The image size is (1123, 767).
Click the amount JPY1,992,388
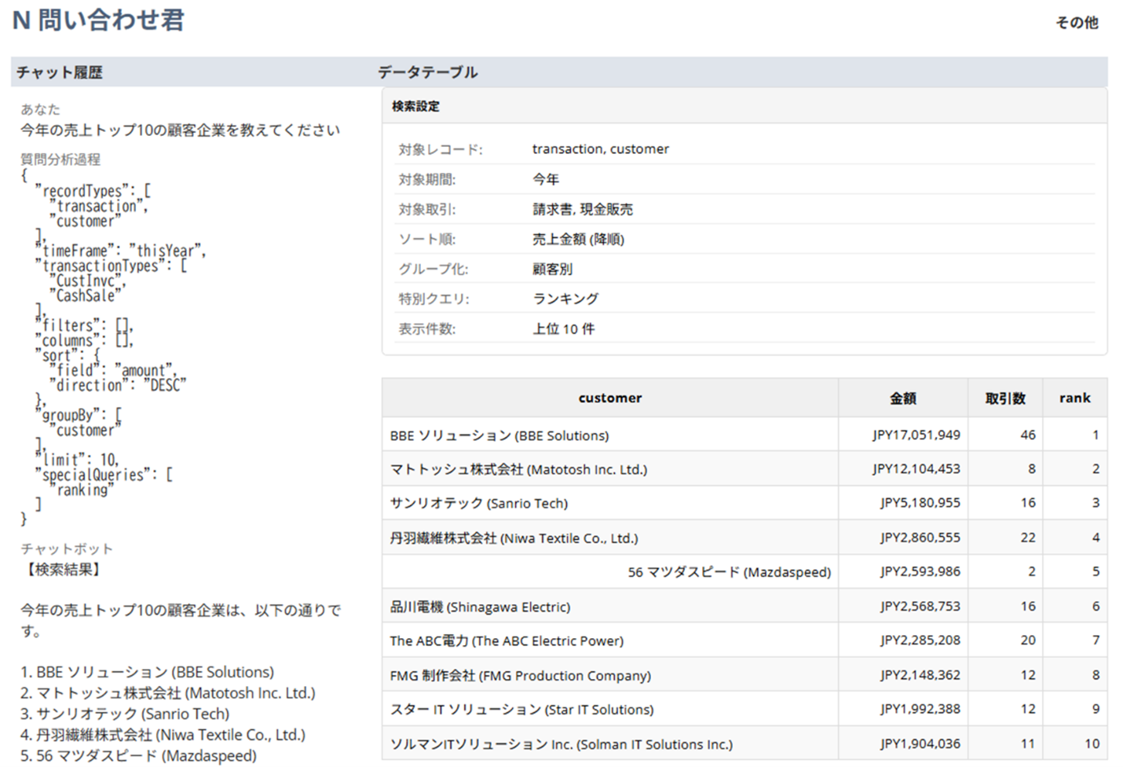coord(920,710)
